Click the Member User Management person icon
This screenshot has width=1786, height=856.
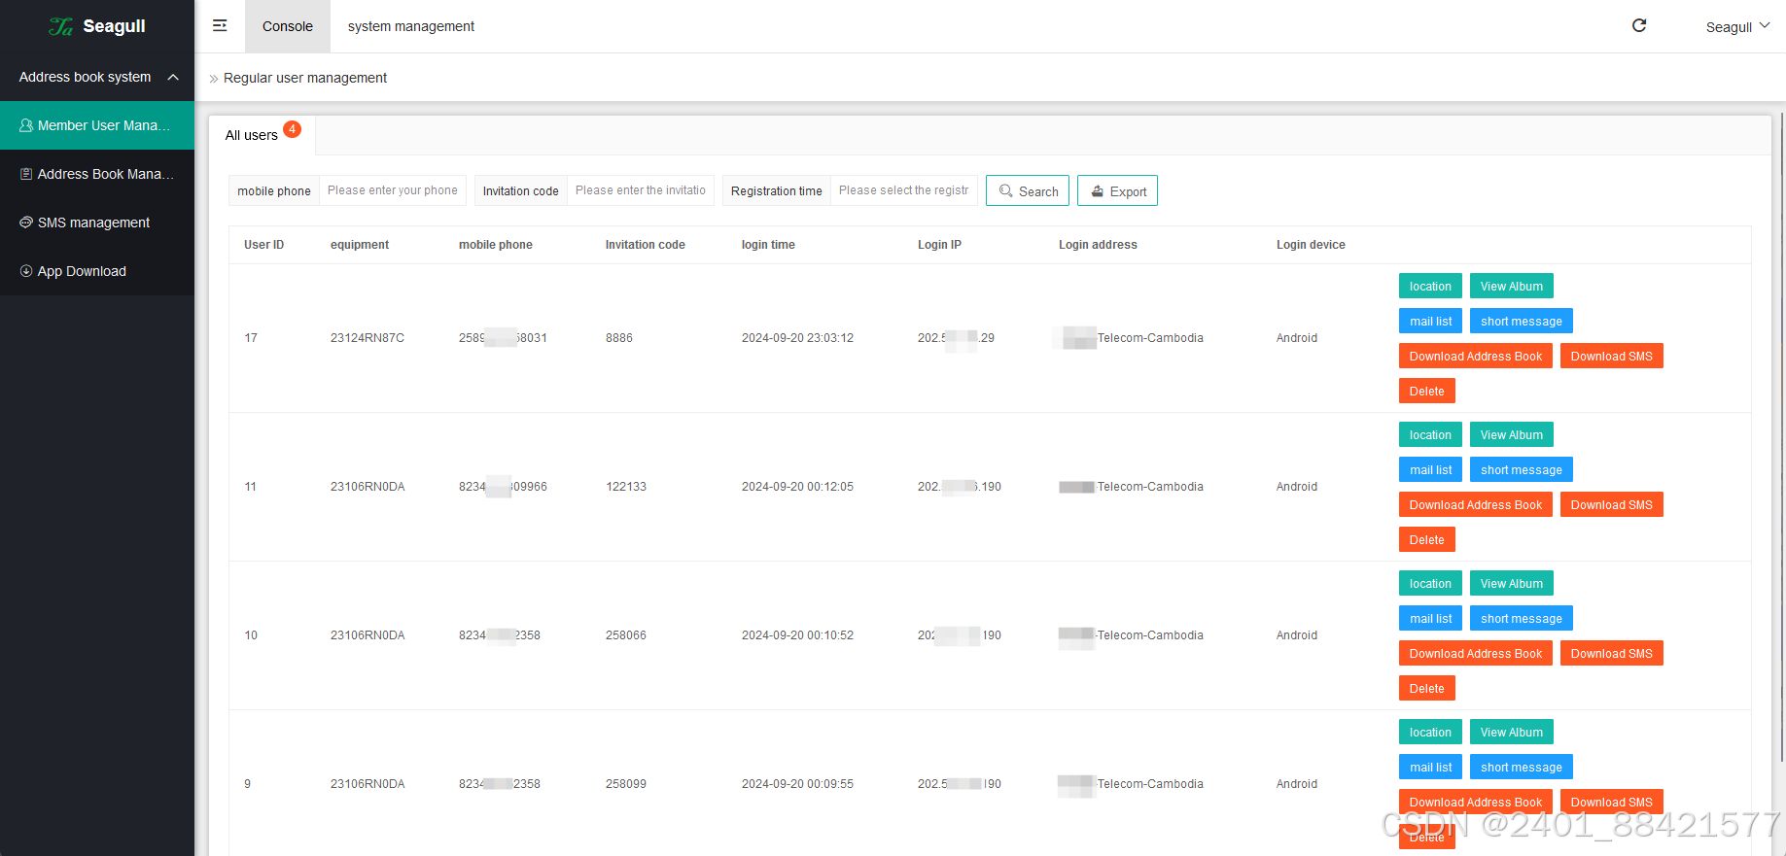26,125
